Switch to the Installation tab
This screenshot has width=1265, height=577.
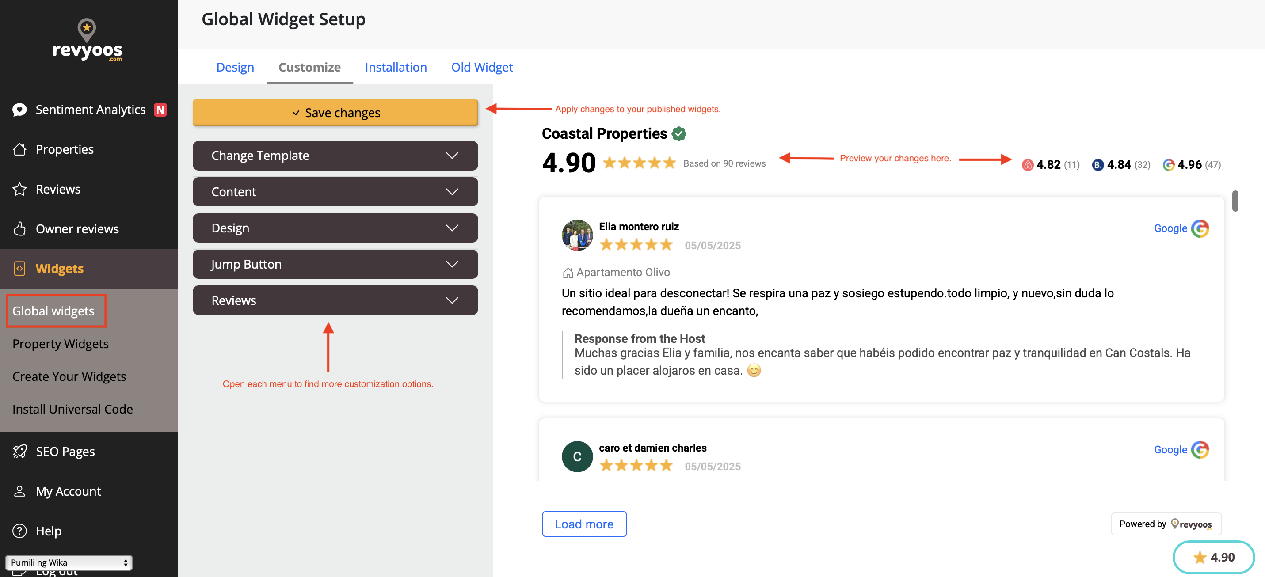click(395, 67)
